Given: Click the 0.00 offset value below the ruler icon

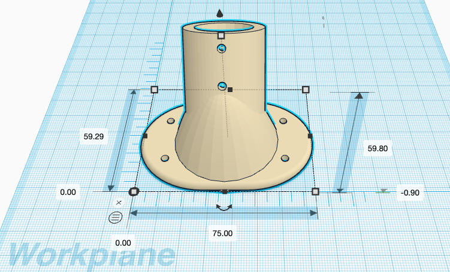Looking at the screenshot, I should pyautogui.click(x=123, y=243).
